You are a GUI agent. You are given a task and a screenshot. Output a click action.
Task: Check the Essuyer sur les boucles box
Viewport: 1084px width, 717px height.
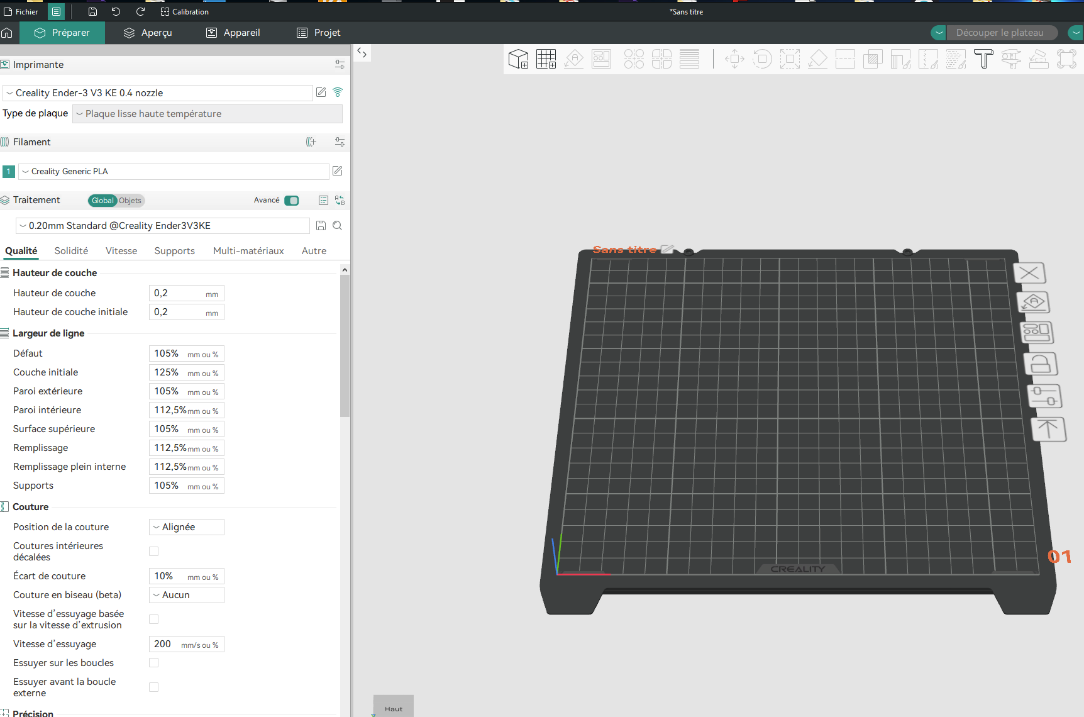point(154,663)
